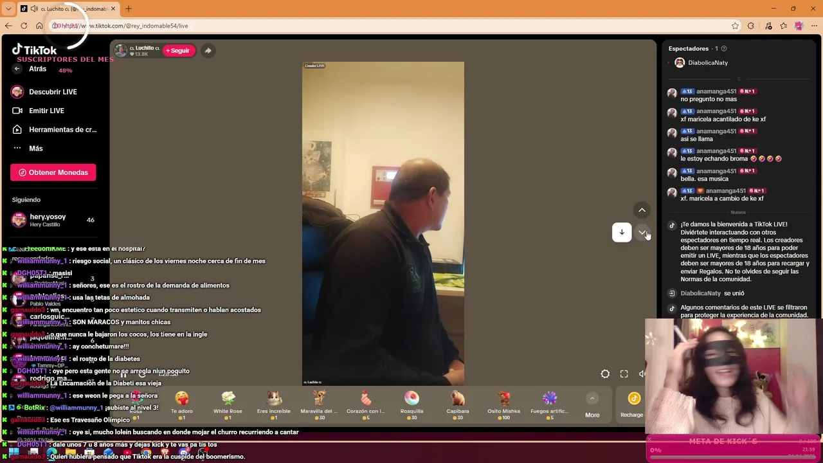Viewport: 823px width, 463px height.
Task: Click anamanga451 on 'no pregunto no mas'
Action: [716, 91]
